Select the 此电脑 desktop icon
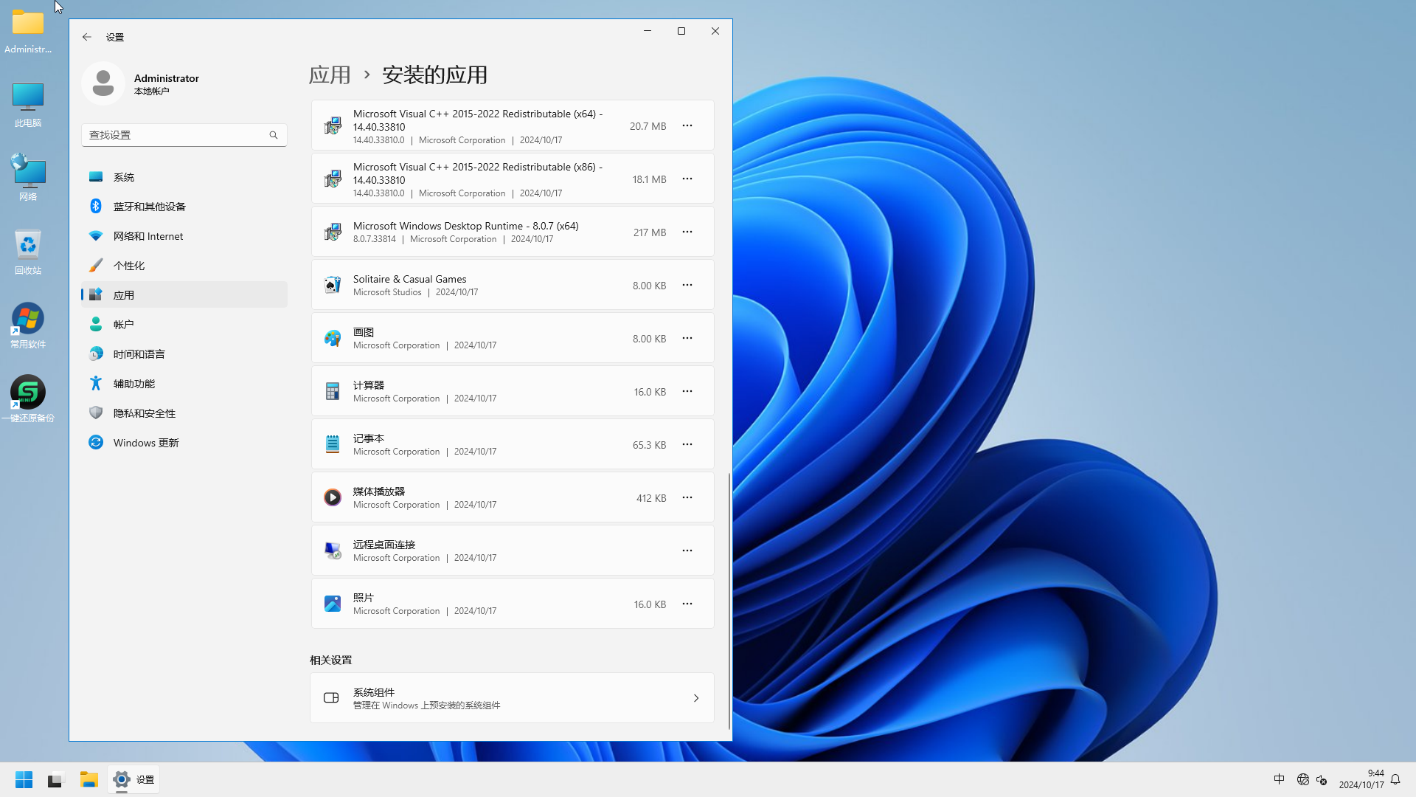 [x=28, y=105]
